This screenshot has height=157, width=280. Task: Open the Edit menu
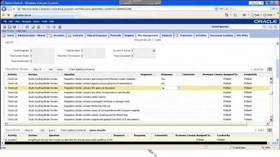(x=10, y=21)
